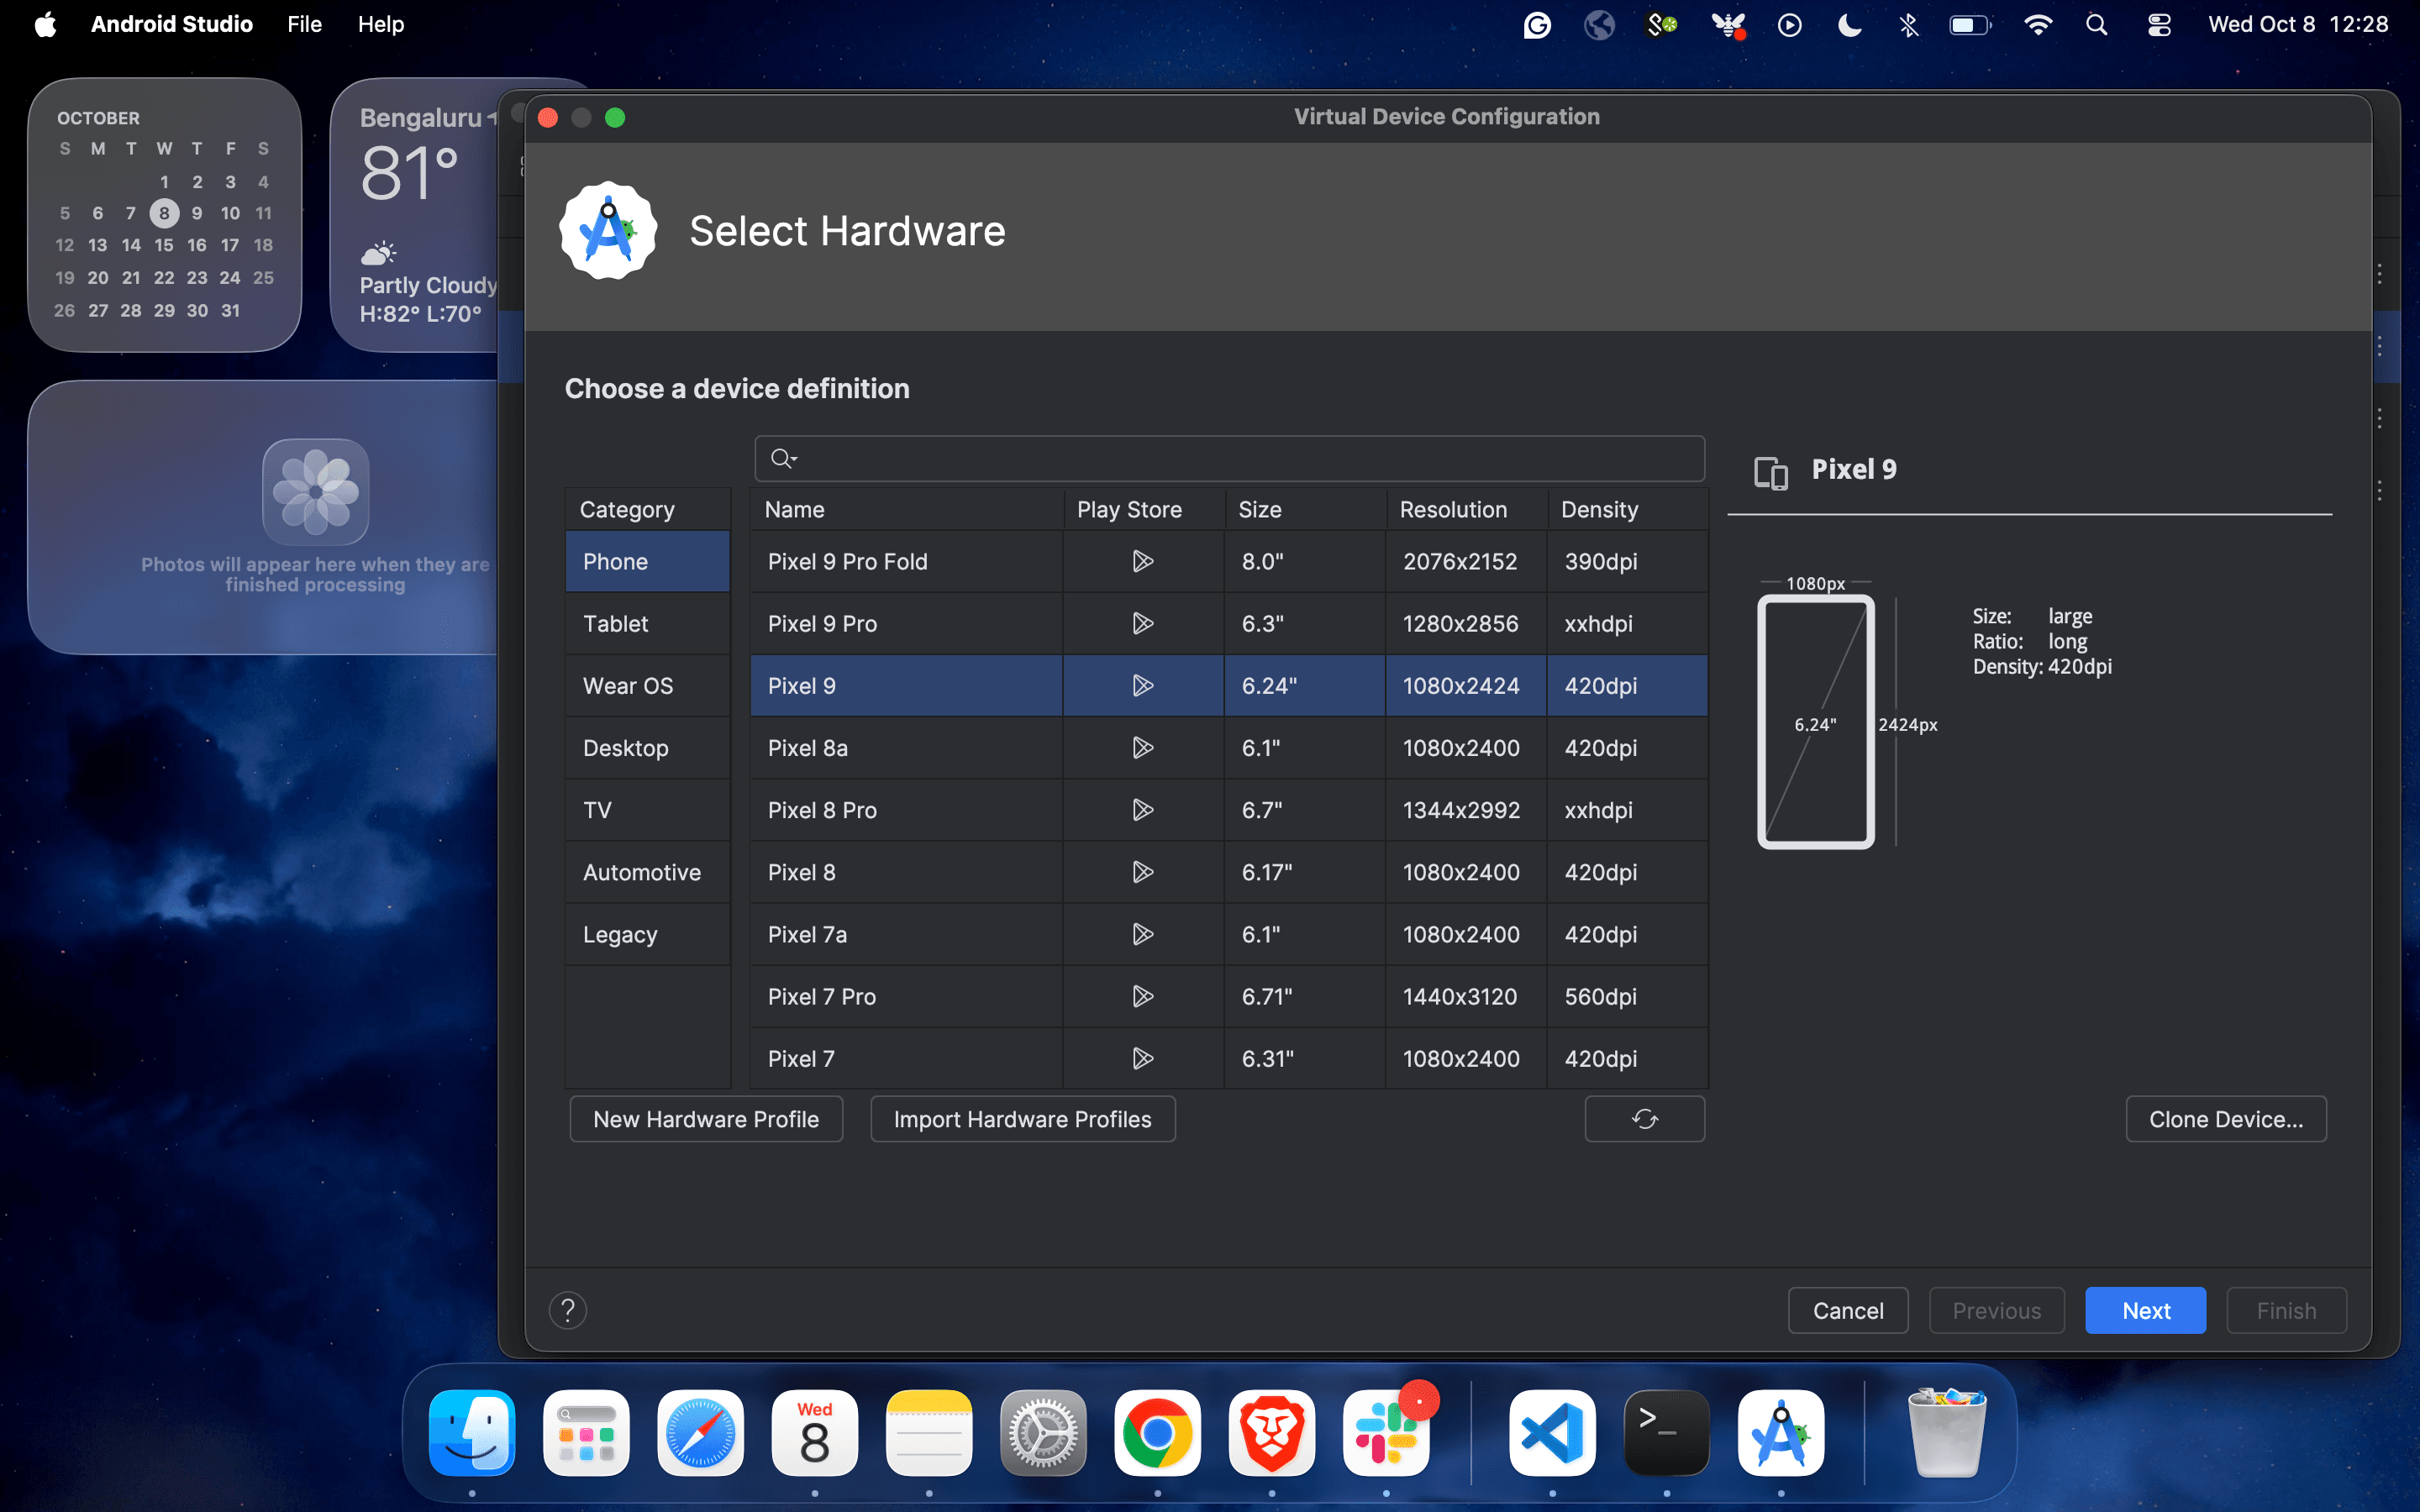Image resolution: width=2420 pixels, height=1512 pixels.
Task: Open the battery status dropdown
Action: point(1969,24)
